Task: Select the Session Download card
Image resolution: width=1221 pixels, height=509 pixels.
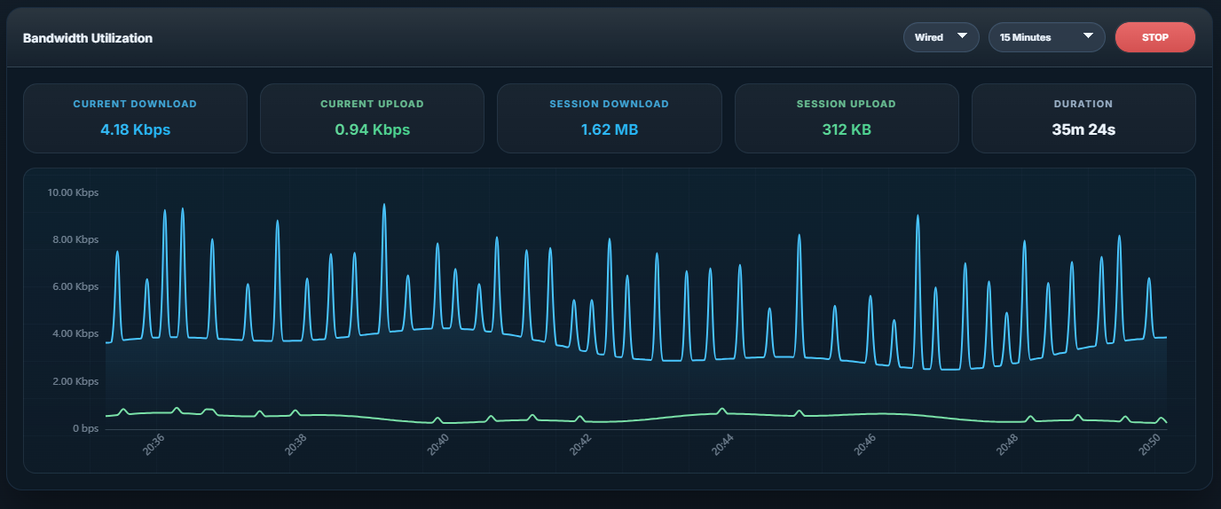Action: coord(609,118)
